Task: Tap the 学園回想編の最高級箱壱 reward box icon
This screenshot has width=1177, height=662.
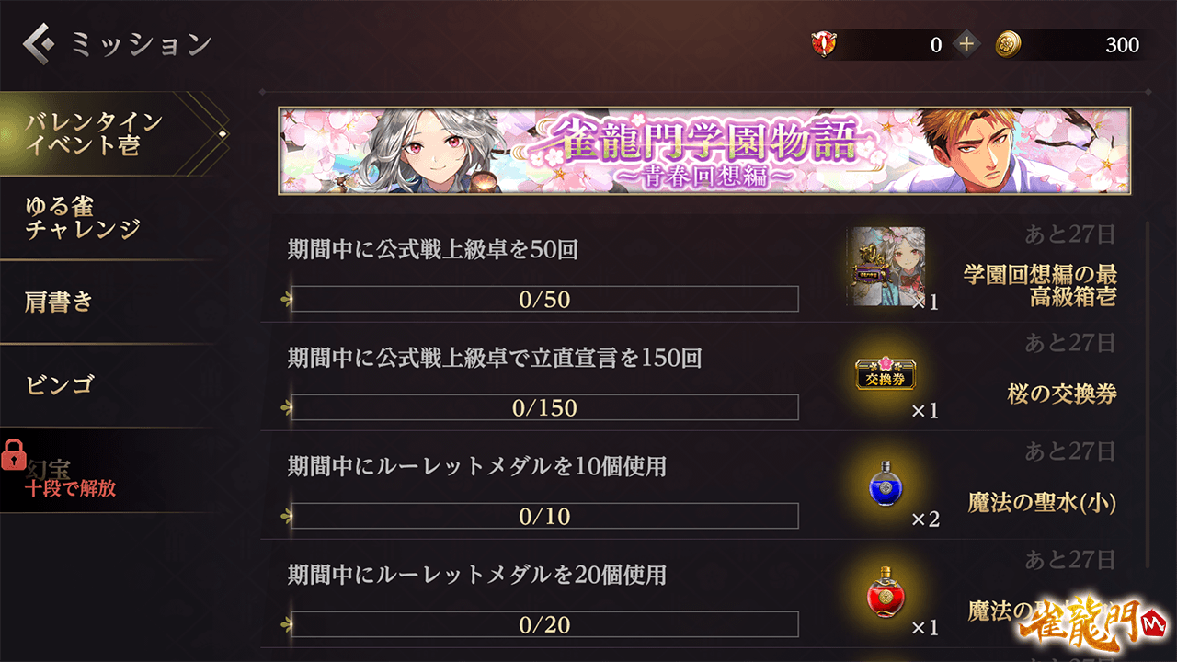Action: point(886,267)
